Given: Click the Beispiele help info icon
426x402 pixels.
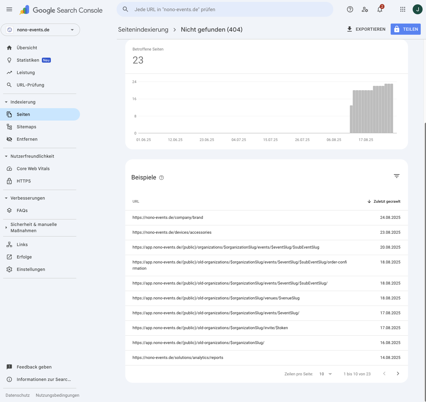Looking at the screenshot, I should tap(162, 178).
